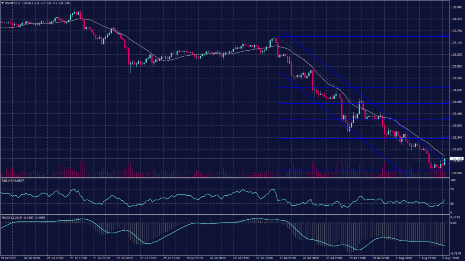
Task: Grab the divider between RSI and MACD panes
Action: coord(227,214)
